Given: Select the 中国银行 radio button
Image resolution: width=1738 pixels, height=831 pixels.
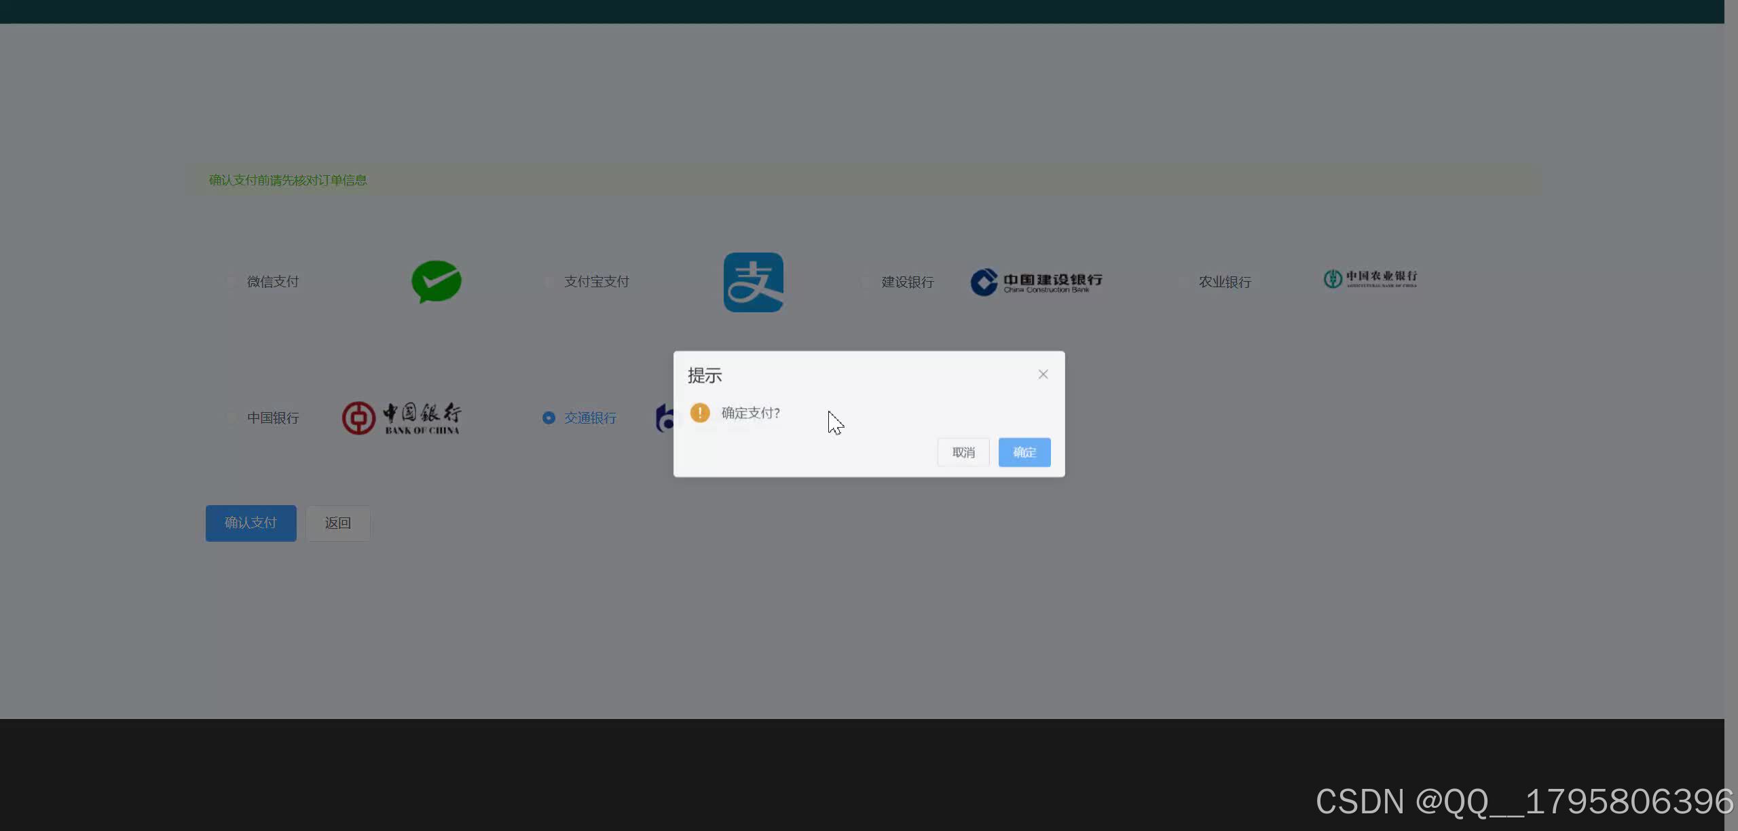Looking at the screenshot, I should coord(232,418).
